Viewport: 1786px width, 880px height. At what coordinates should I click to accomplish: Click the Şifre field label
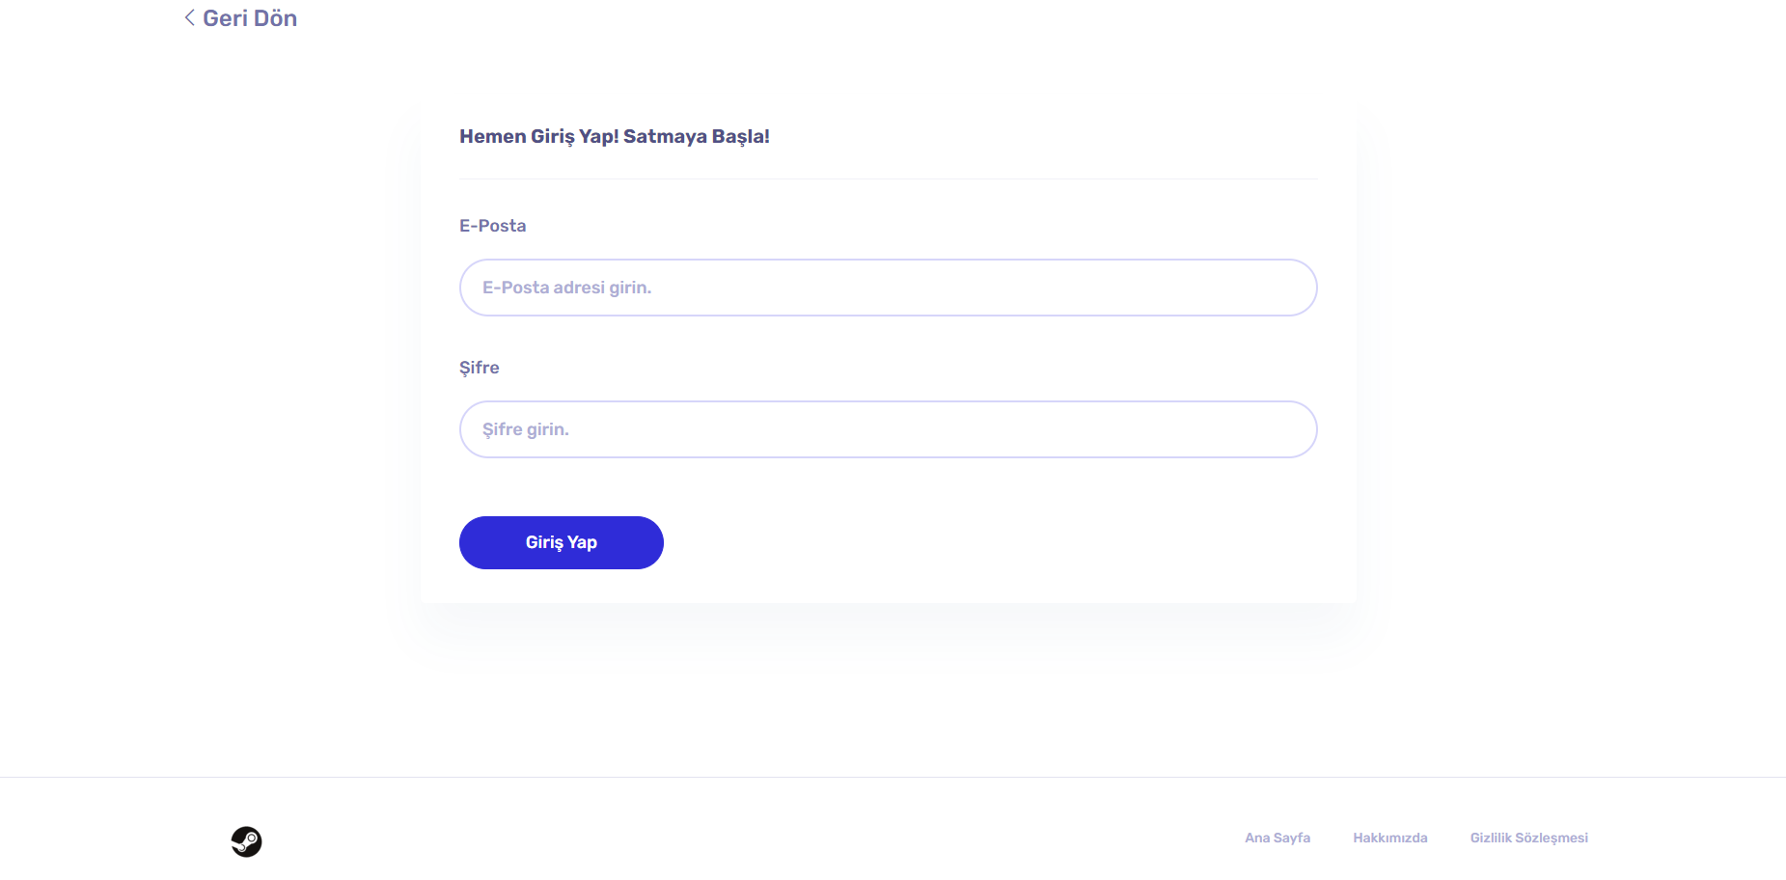coord(480,368)
